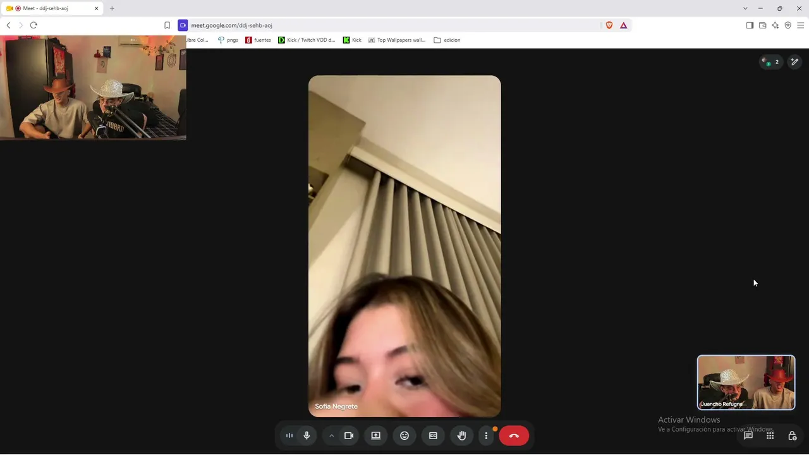
Task: Show the participants list with count 2
Action: tap(771, 62)
